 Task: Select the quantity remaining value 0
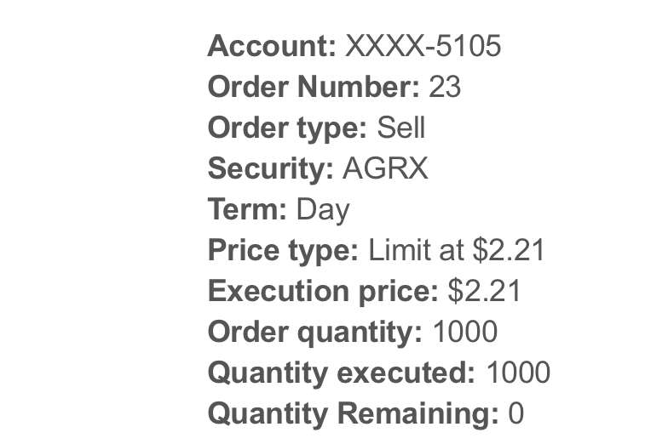(515, 413)
